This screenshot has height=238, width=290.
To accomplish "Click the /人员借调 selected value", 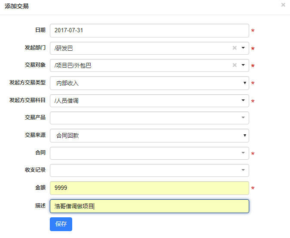I will click(x=66, y=101).
